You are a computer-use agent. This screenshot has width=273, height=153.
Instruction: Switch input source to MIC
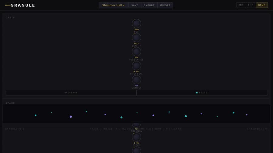(x=241, y=5)
